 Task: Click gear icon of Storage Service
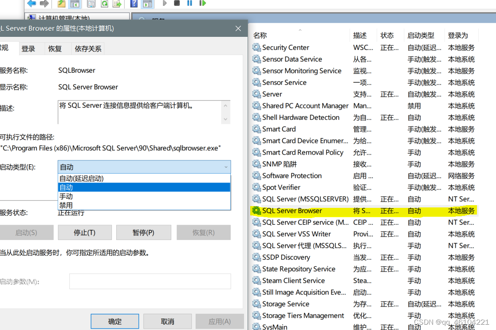click(256, 304)
